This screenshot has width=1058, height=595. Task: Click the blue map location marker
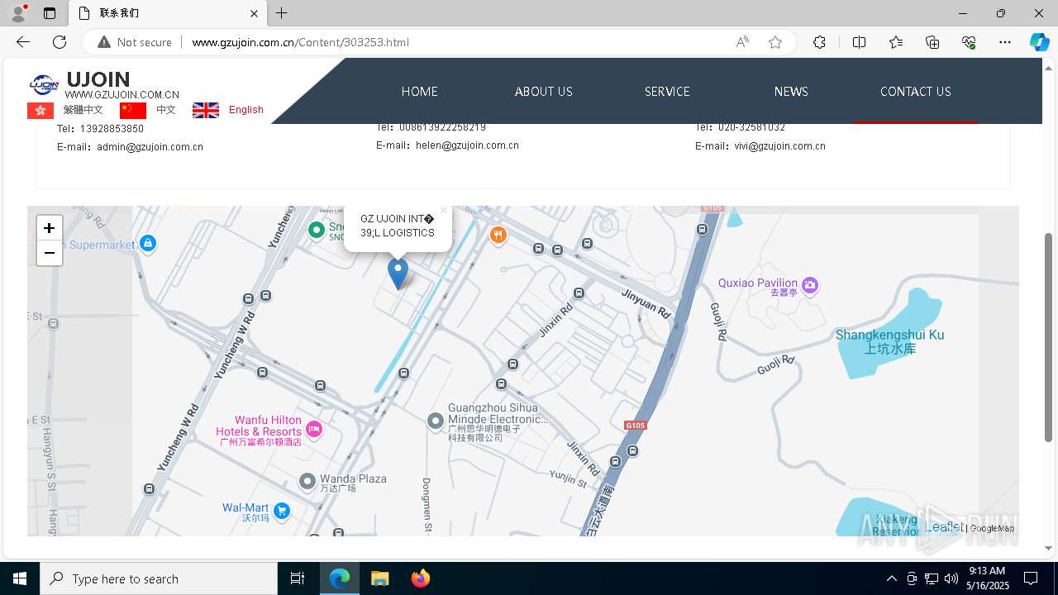398,274
